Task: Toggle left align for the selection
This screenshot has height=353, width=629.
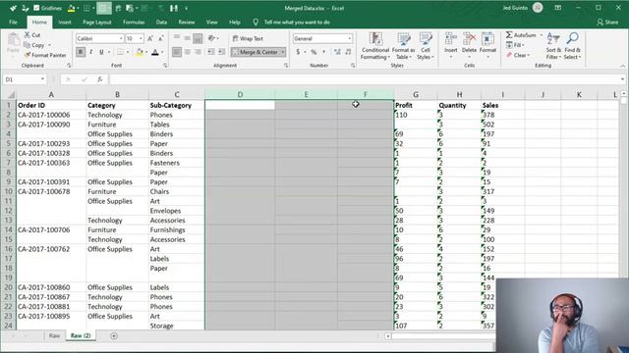Action: tap(177, 52)
